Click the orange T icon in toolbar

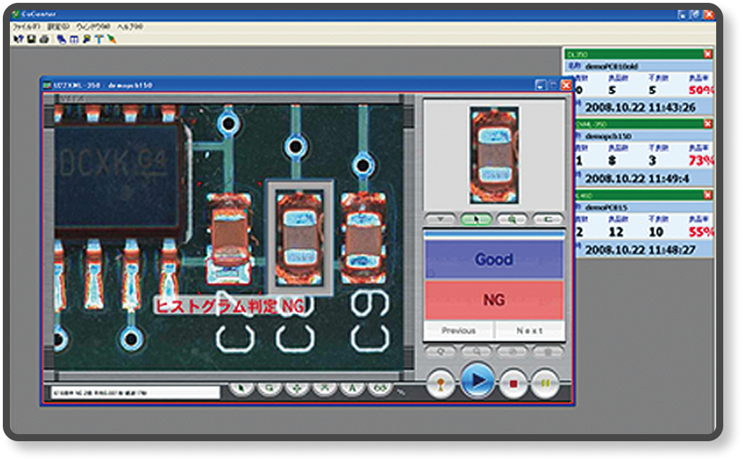click(x=99, y=39)
